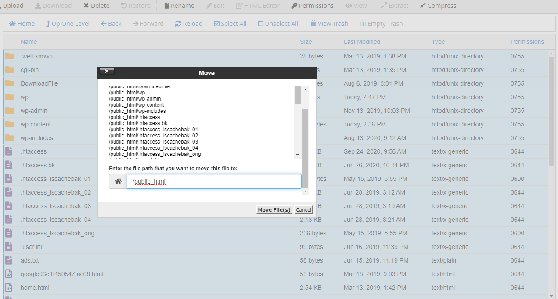Click the home icon in the Move dialog
Screen dimensions: 558x299
click(117, 181)
